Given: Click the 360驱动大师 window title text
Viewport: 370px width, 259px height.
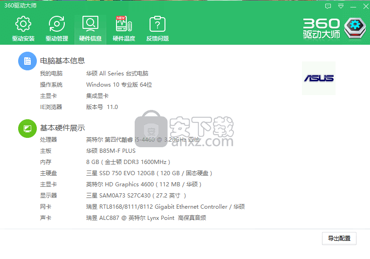Looking at the screenshot, I should (x=21, y=6).
